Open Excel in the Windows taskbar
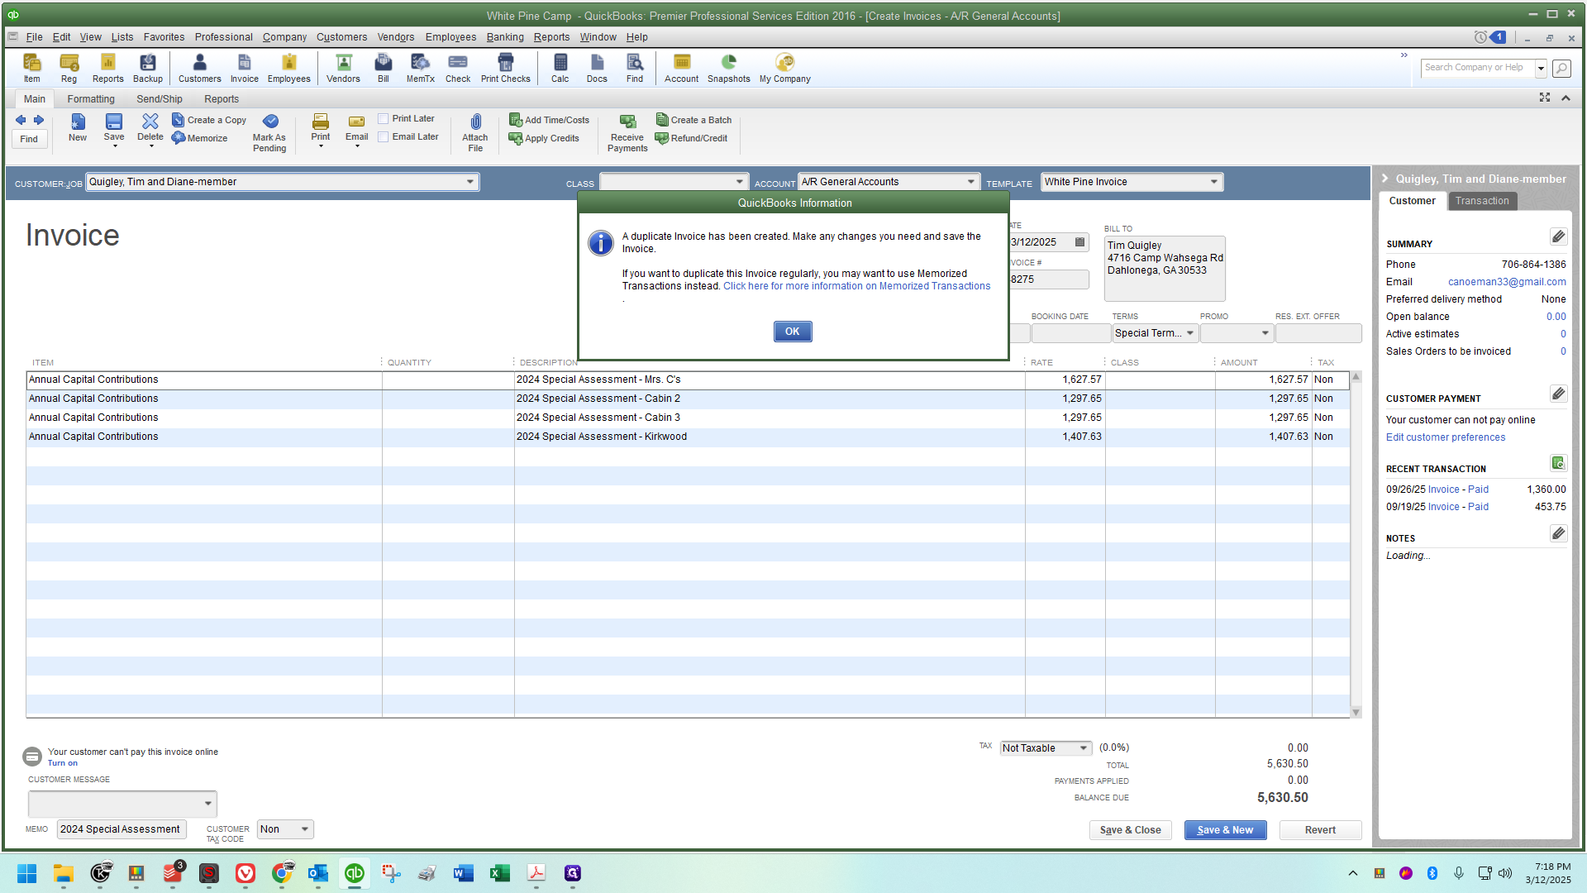Screen dimensions: 1587x893 tap(499, 873)
